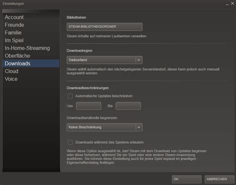Click the Downloadregion heading text

click(x=80, y=51)
